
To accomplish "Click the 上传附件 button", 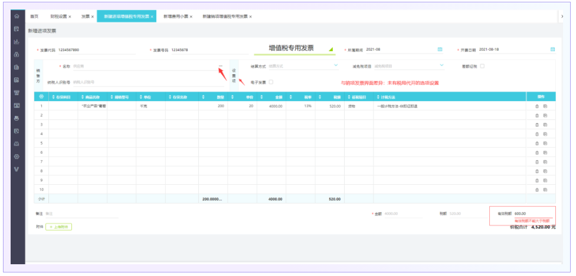I will point(59,226).
